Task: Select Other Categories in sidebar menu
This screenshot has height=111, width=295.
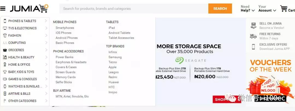Action: coord(22,101)
